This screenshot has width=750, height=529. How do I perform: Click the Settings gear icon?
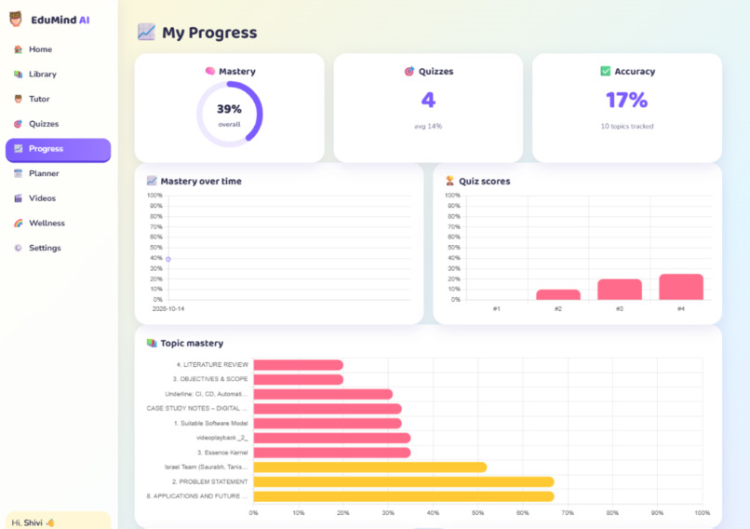click(19, 248)
